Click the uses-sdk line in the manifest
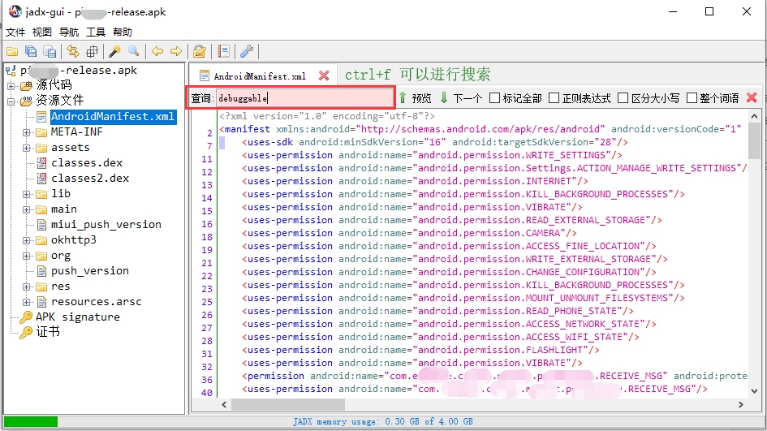This screenshot has width=767, height=431. 435,142
